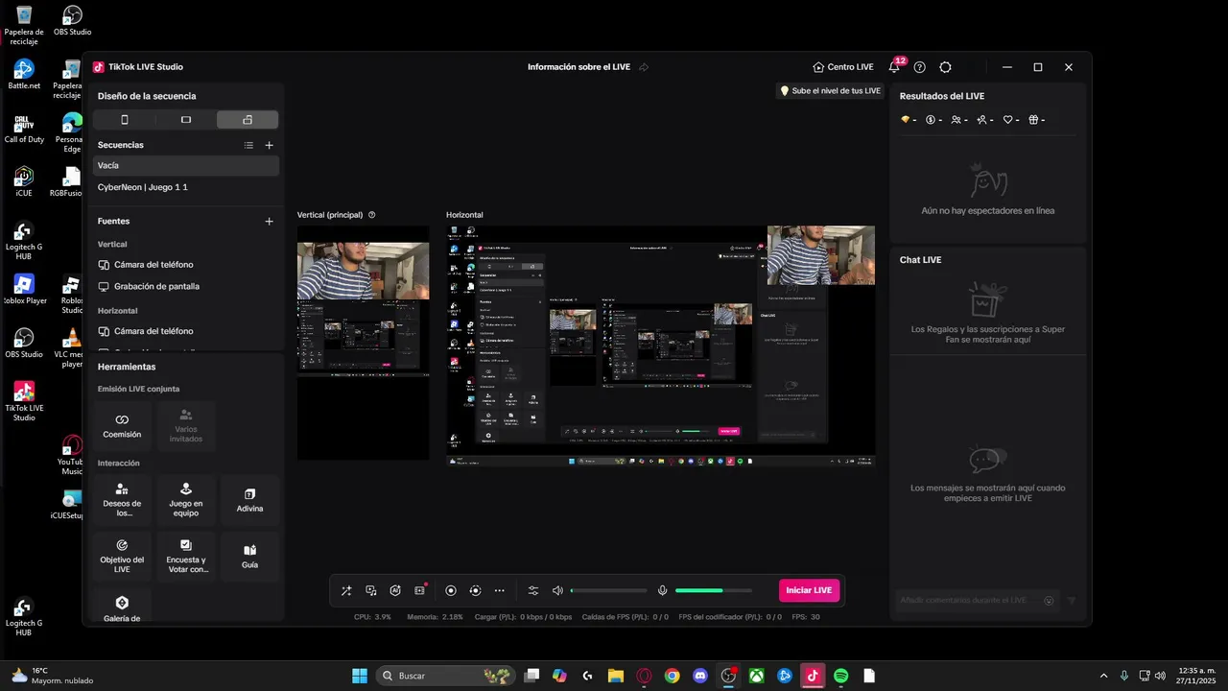Open Objetivo del LIVE tool
Viewport: 1228px width, 691px height.
pyautogui.click(x=122, y=557)
